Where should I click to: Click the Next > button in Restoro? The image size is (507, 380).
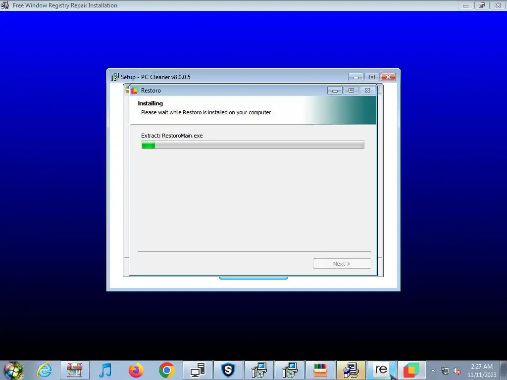click(x=342, y=264)
